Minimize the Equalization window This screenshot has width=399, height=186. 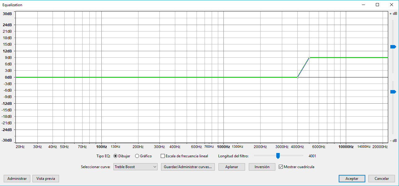(363, 5)
